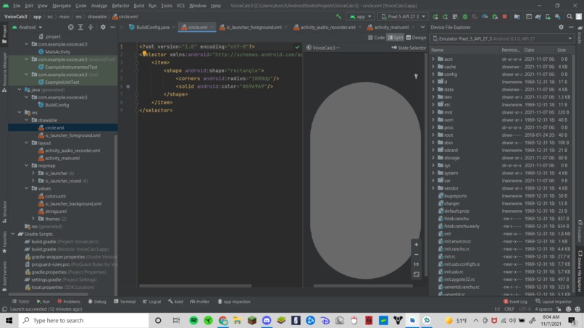Image resolution: width=584 pixels, height=328 pixels.
Task: Select opened file target icon in Project panel
Action: pyautogui.click(x=71, y=28)
